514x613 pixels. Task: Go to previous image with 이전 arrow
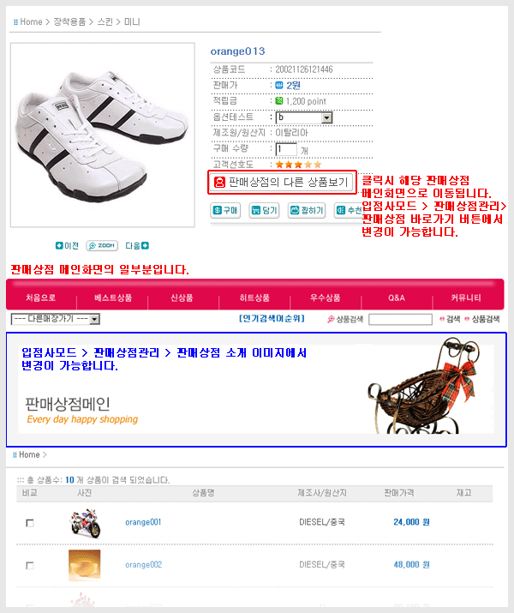coord(67,245)
